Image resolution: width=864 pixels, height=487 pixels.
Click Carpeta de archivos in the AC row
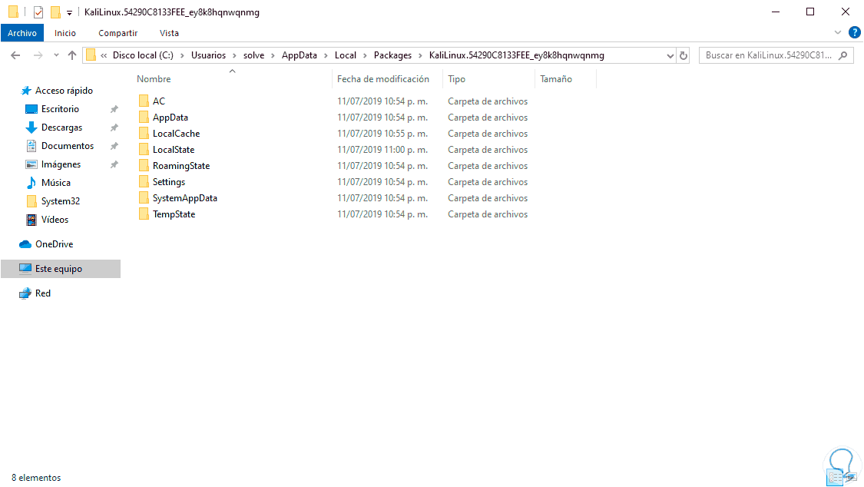(488, 101)
